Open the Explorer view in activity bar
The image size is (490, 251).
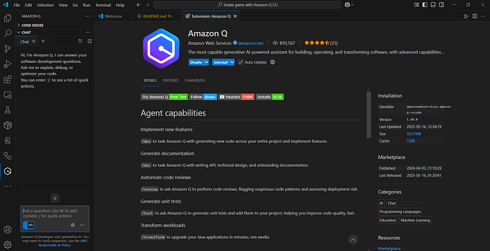tap(7, 18)
